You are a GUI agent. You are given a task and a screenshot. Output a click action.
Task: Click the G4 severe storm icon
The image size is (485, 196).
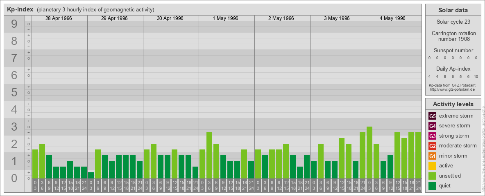point(432,126)
